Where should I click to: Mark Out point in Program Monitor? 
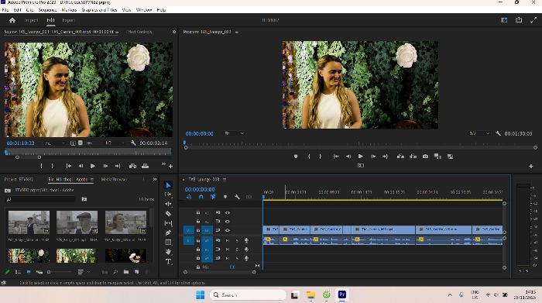point(321,157)
